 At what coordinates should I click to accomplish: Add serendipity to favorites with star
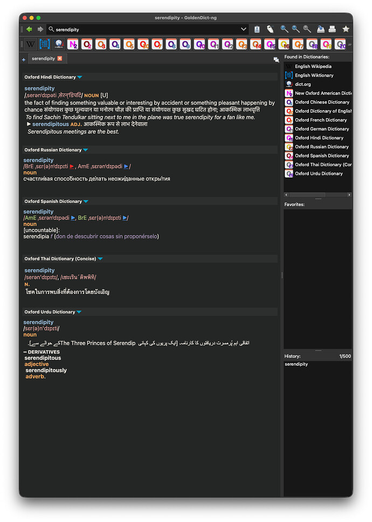pos(346,29)
